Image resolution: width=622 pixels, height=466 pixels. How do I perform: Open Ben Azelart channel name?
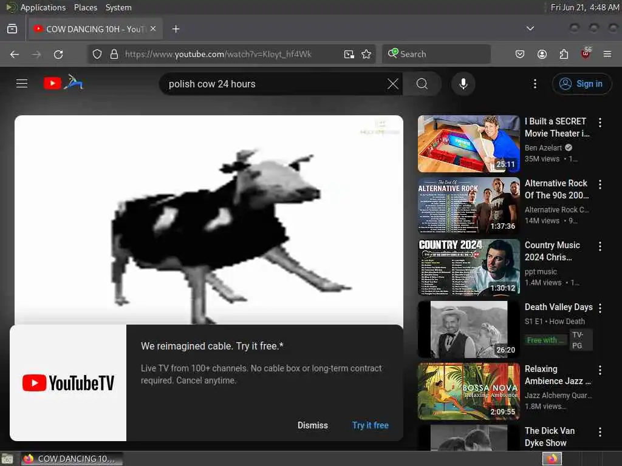543,148
